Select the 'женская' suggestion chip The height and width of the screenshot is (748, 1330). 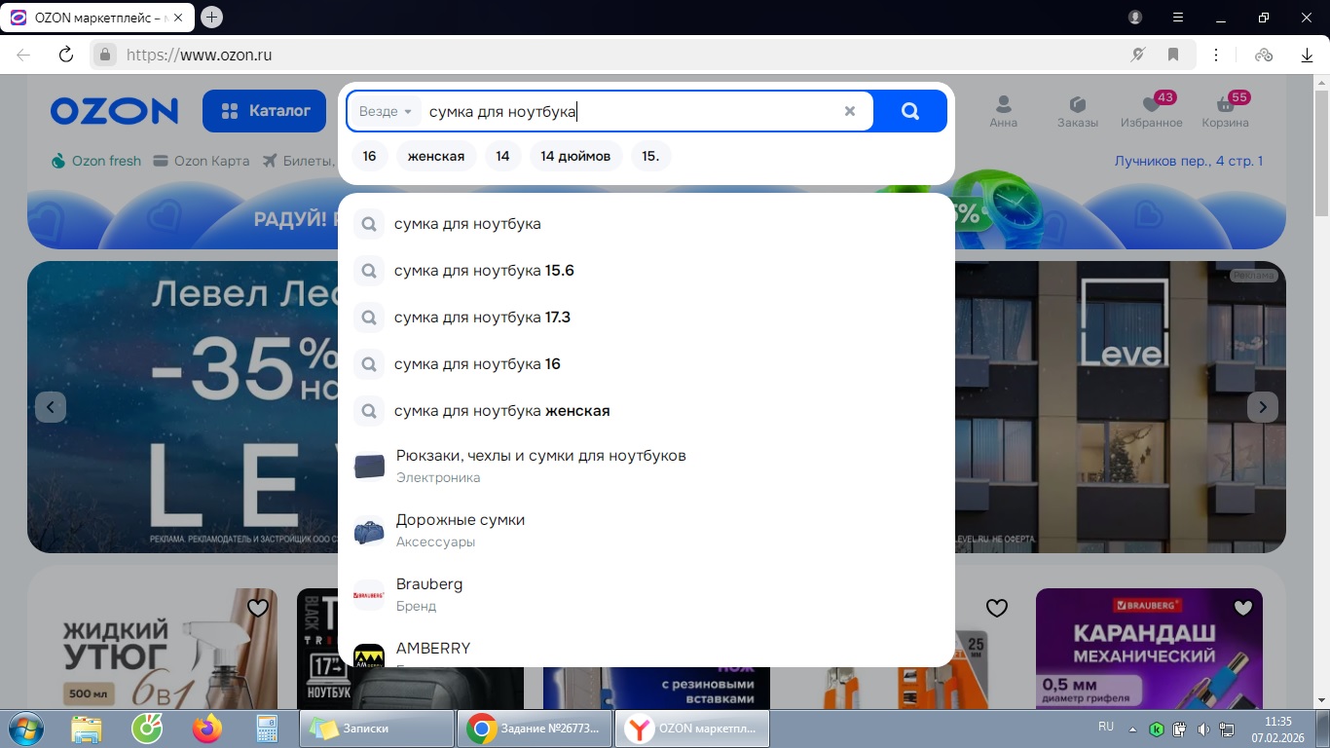[x=436, y=156]
